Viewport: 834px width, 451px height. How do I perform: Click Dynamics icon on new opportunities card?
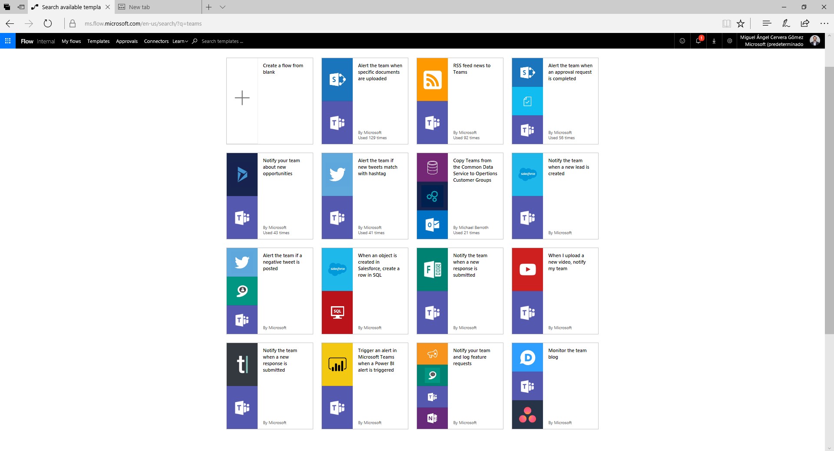point(242,174)
